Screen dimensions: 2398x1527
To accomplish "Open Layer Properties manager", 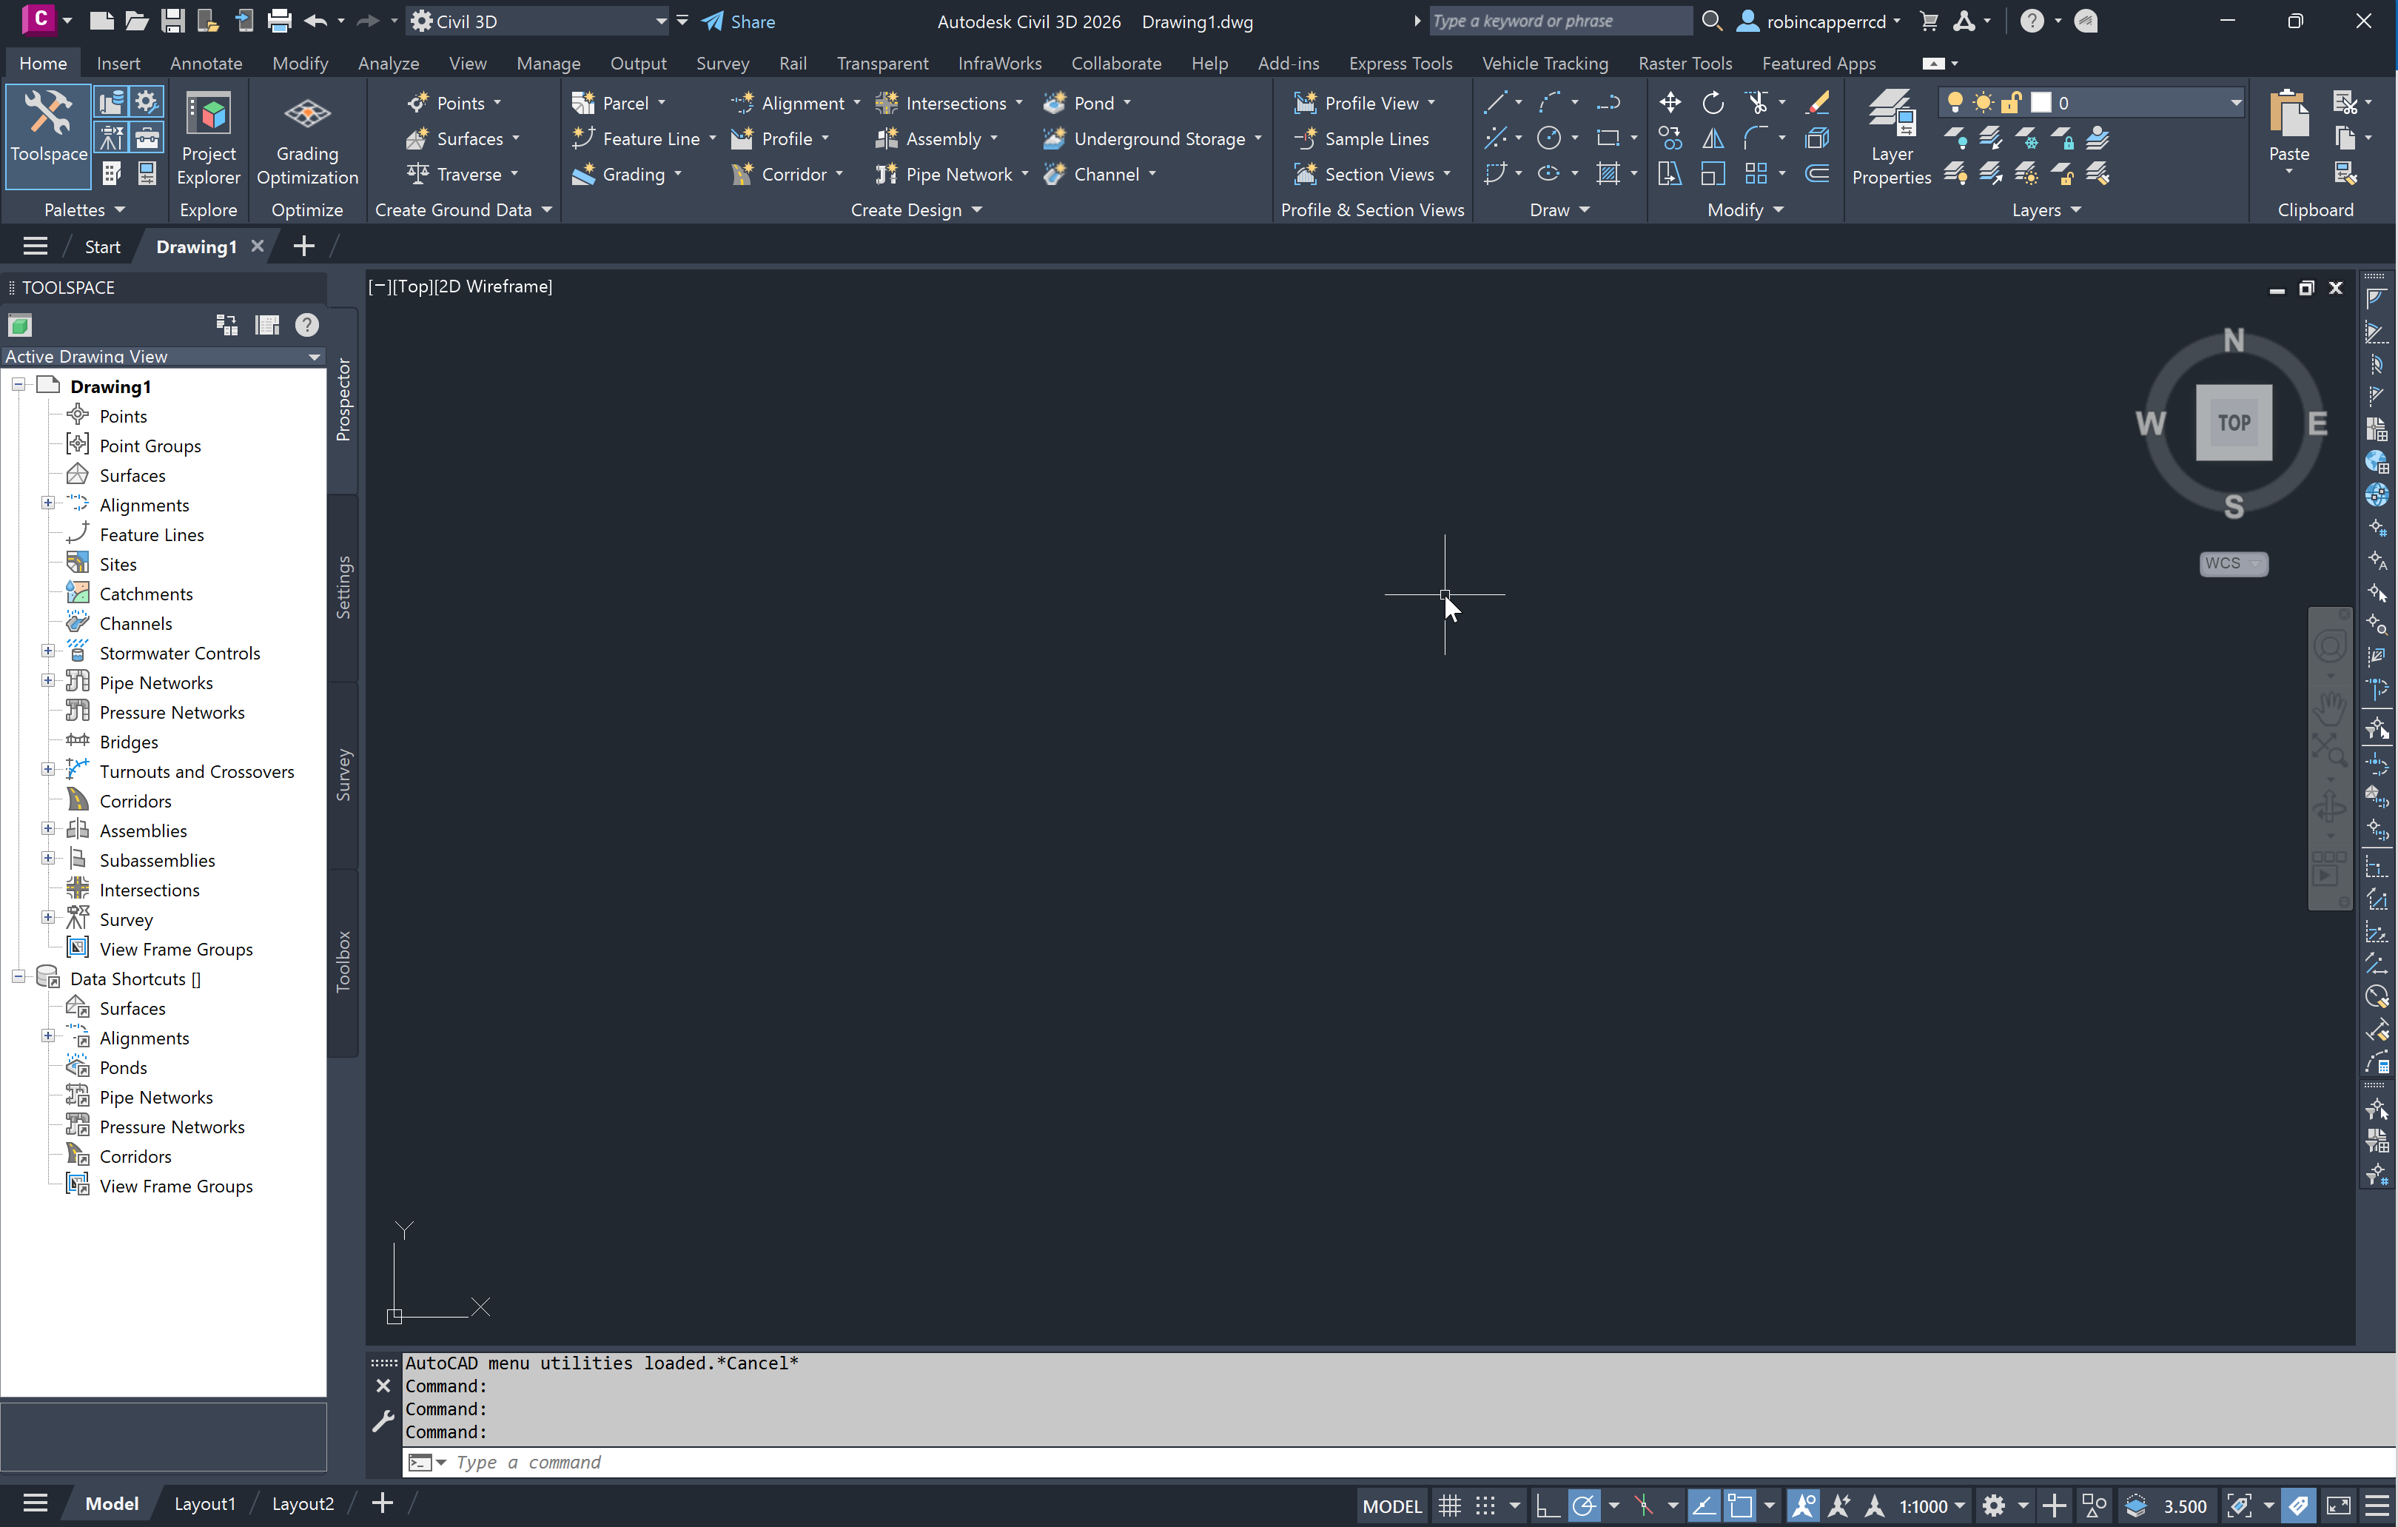I will tap(1890, 136).
